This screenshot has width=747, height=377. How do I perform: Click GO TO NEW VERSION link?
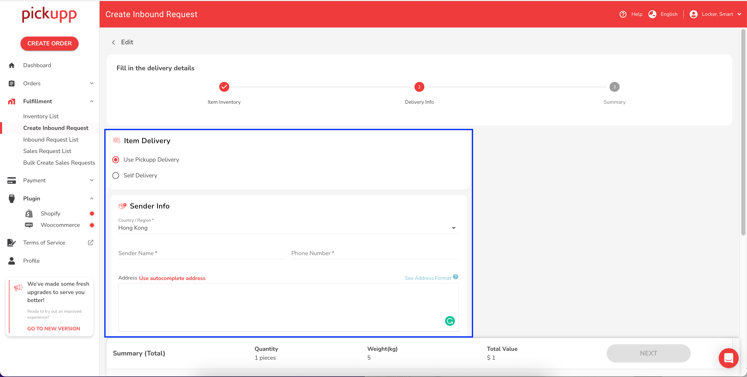[x=54, y=329]
